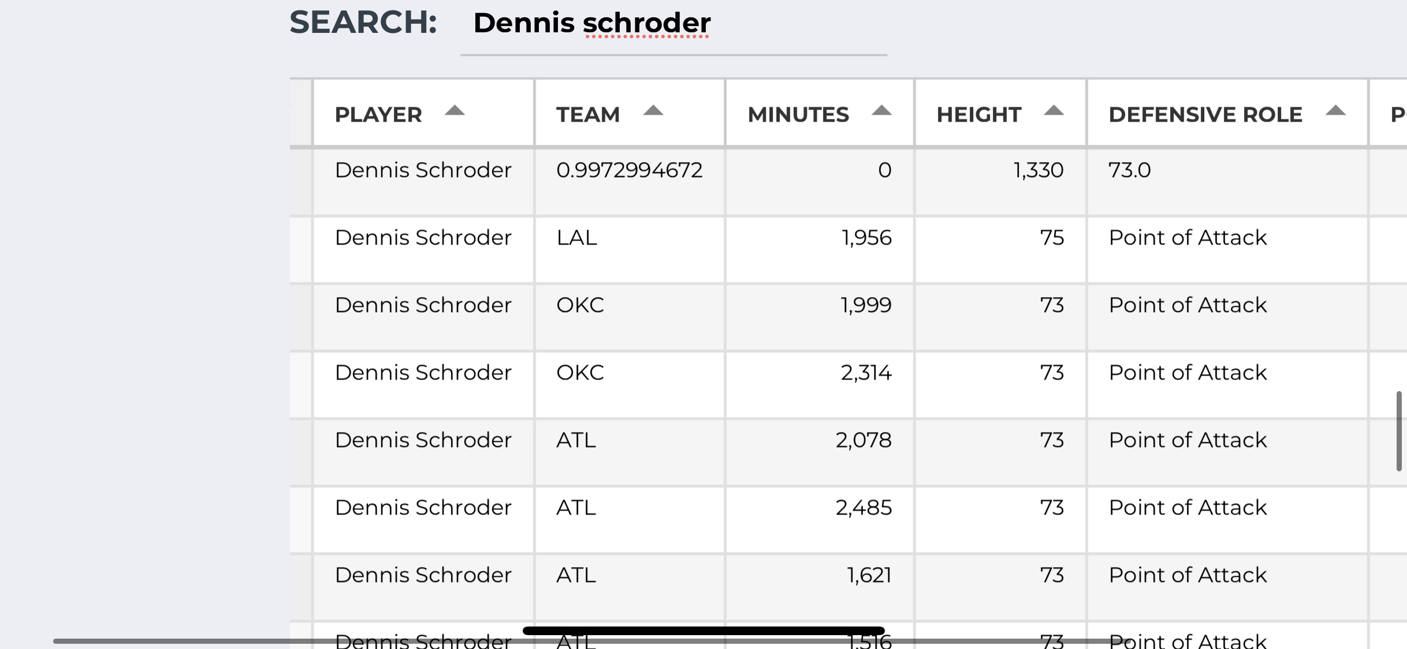Click the PLAYER column header label
Image resolution: width=1407 pixels, height=649 pixels.
[x=378, y=114]
